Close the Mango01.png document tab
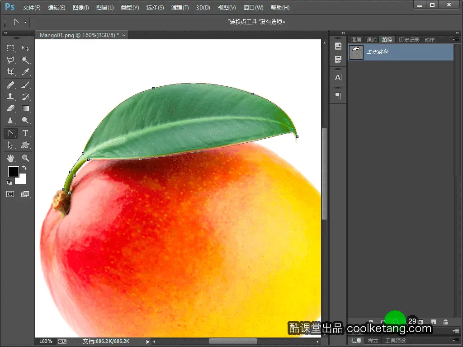The height and width of the screenshot is (347, 463). tap(124, 35)
